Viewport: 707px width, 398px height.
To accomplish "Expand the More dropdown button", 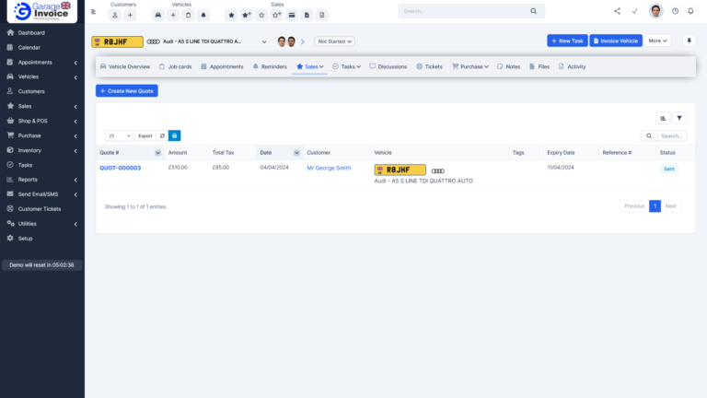I will 657,41.
